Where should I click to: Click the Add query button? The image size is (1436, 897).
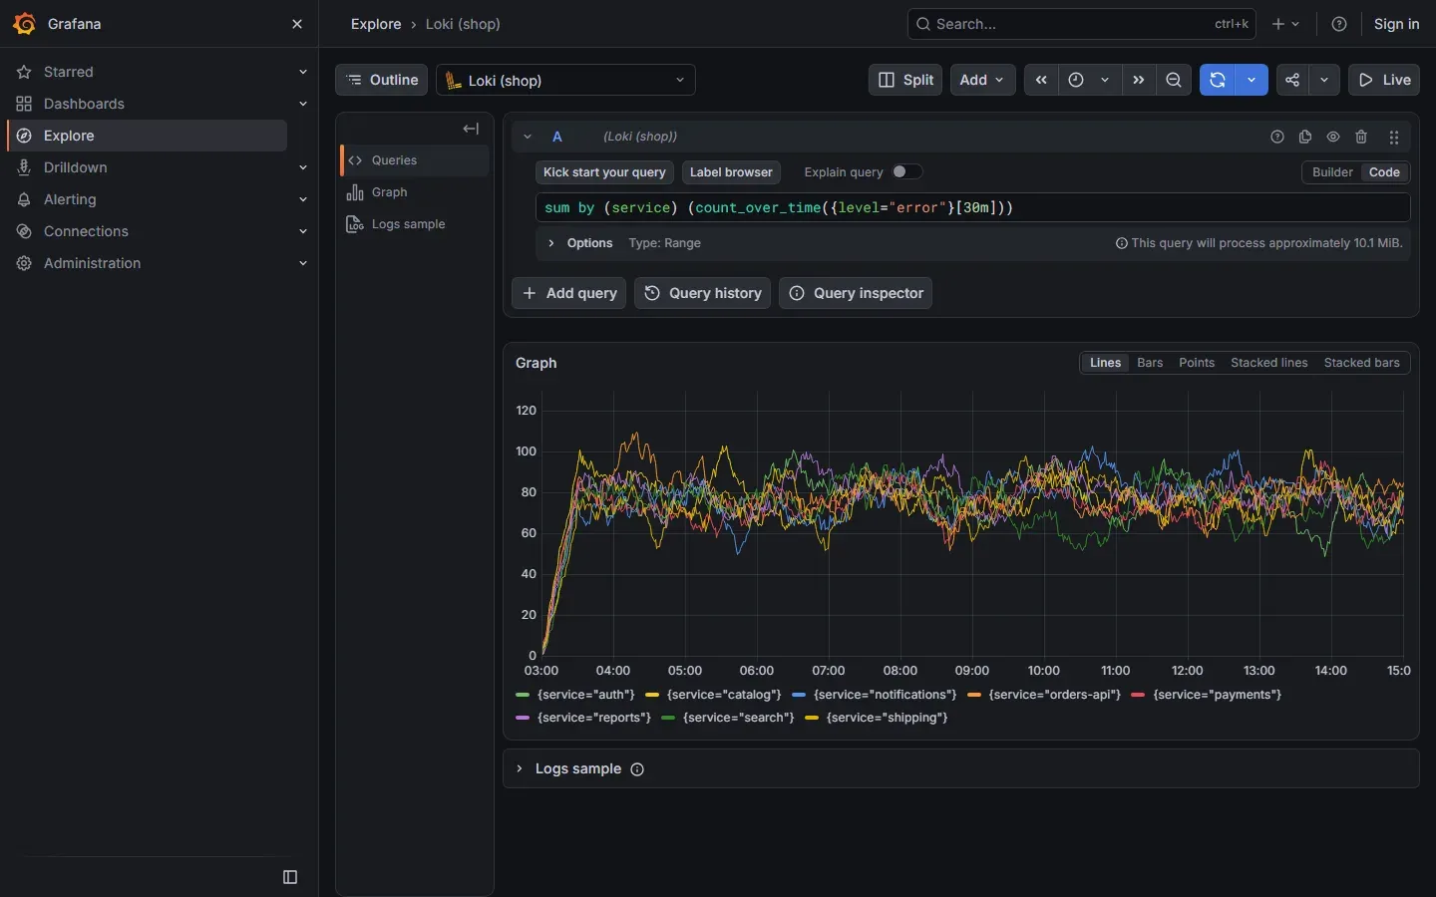click(568, 293)
